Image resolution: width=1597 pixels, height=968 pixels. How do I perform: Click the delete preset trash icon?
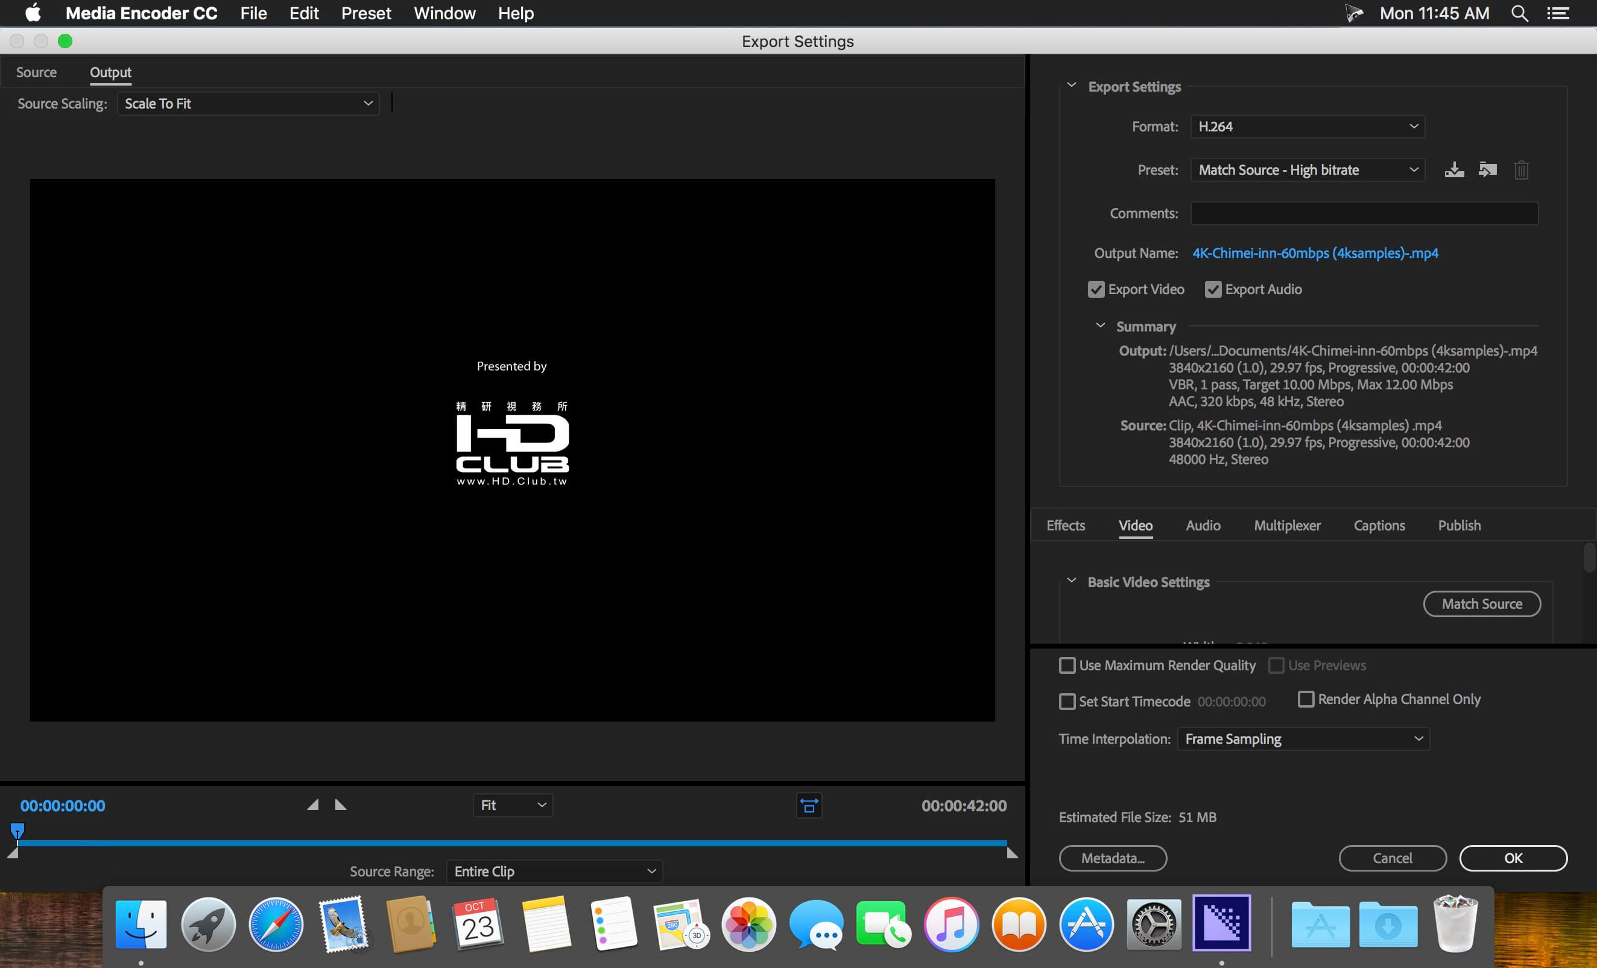1520,169
